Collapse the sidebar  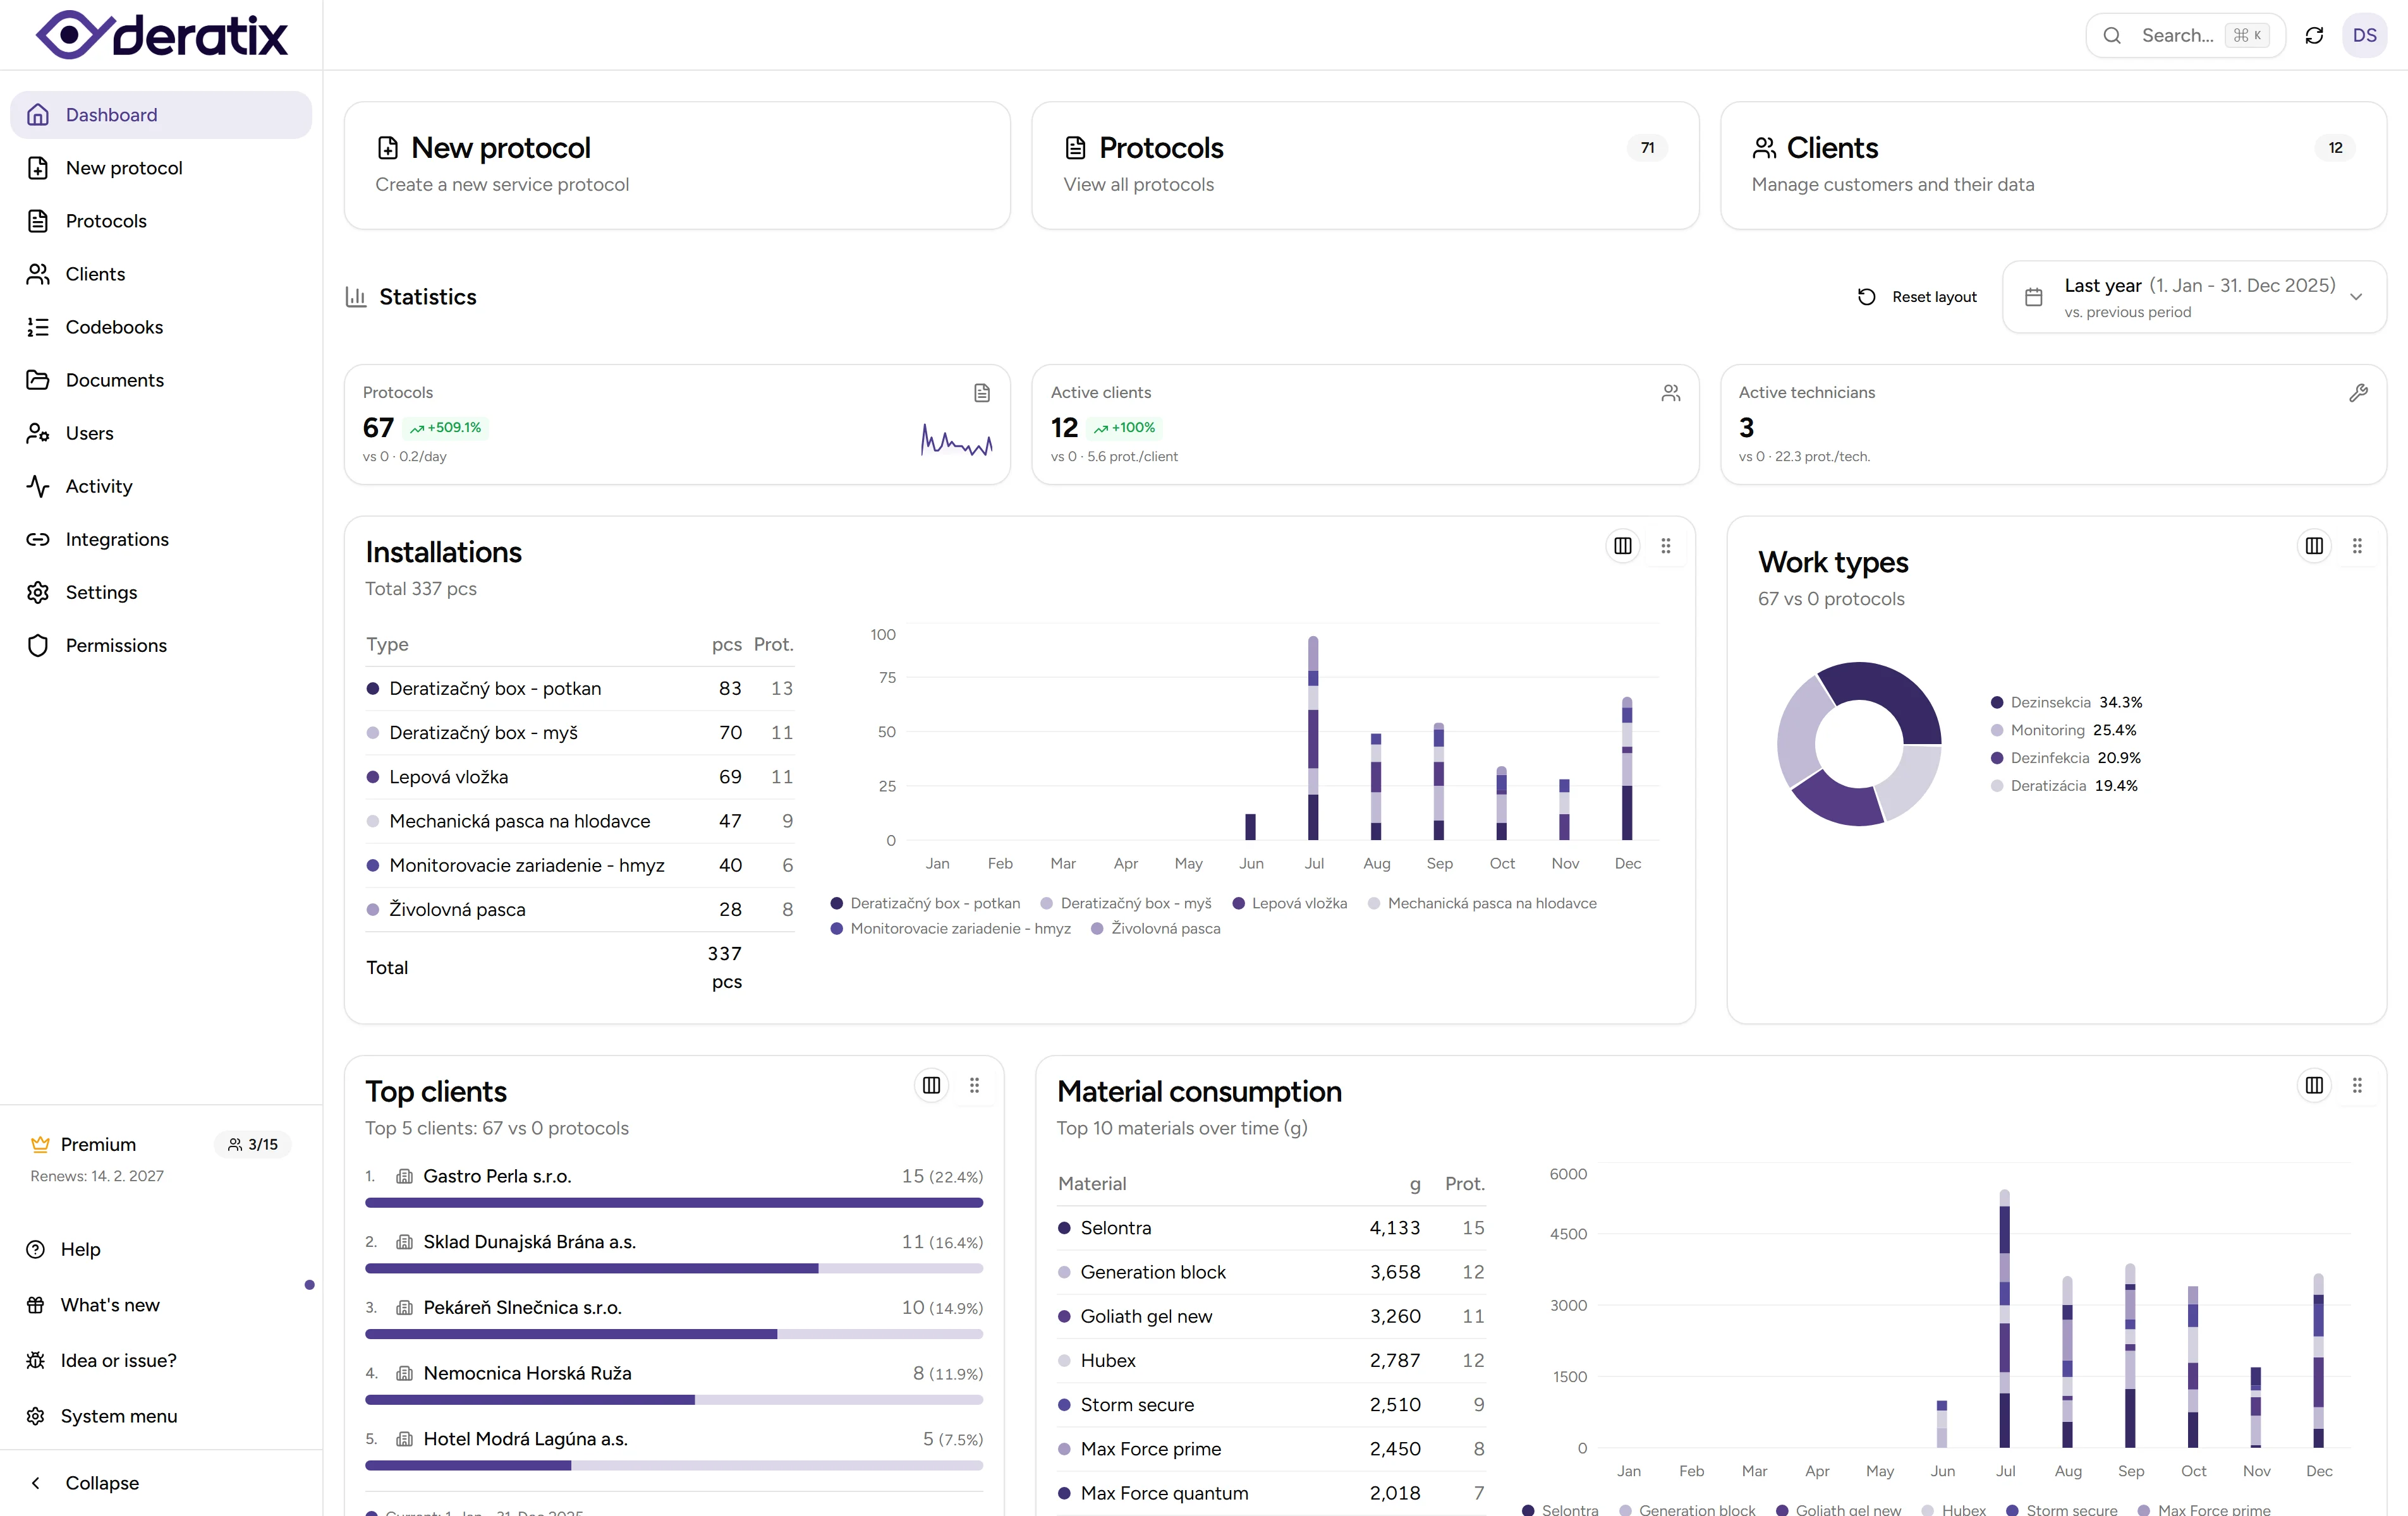101,1483
